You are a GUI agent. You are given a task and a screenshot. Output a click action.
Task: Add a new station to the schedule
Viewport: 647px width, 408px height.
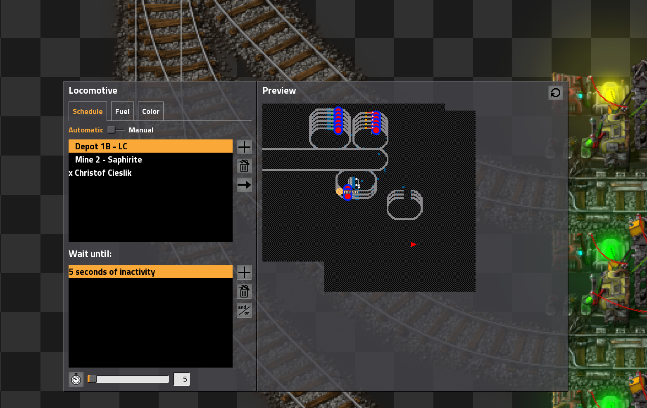[x=244, y=147]
